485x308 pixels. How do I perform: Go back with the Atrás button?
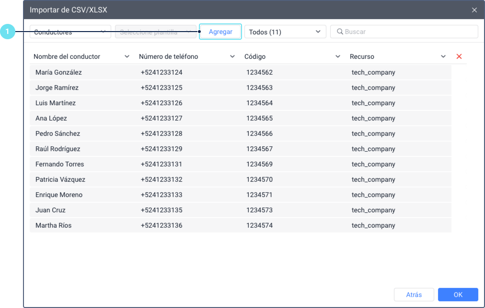click(414, 295)
